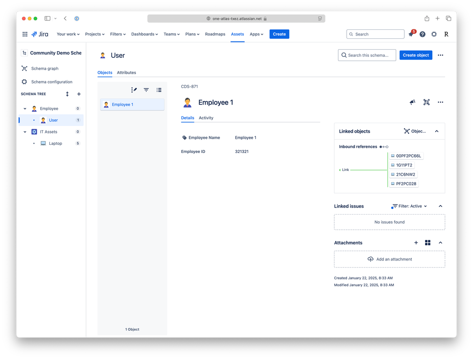Open the object list filter icon
Image resolution: width=473 pixels, height=359 pixels.
click(146, 90)
